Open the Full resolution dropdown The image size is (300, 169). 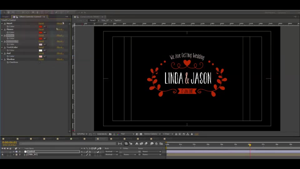pyautogui.click(x=127, y=134)
